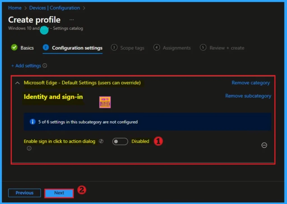Click Remove category link
The height and width of the screenshot is (204, 287).
(x=251, y=83)
